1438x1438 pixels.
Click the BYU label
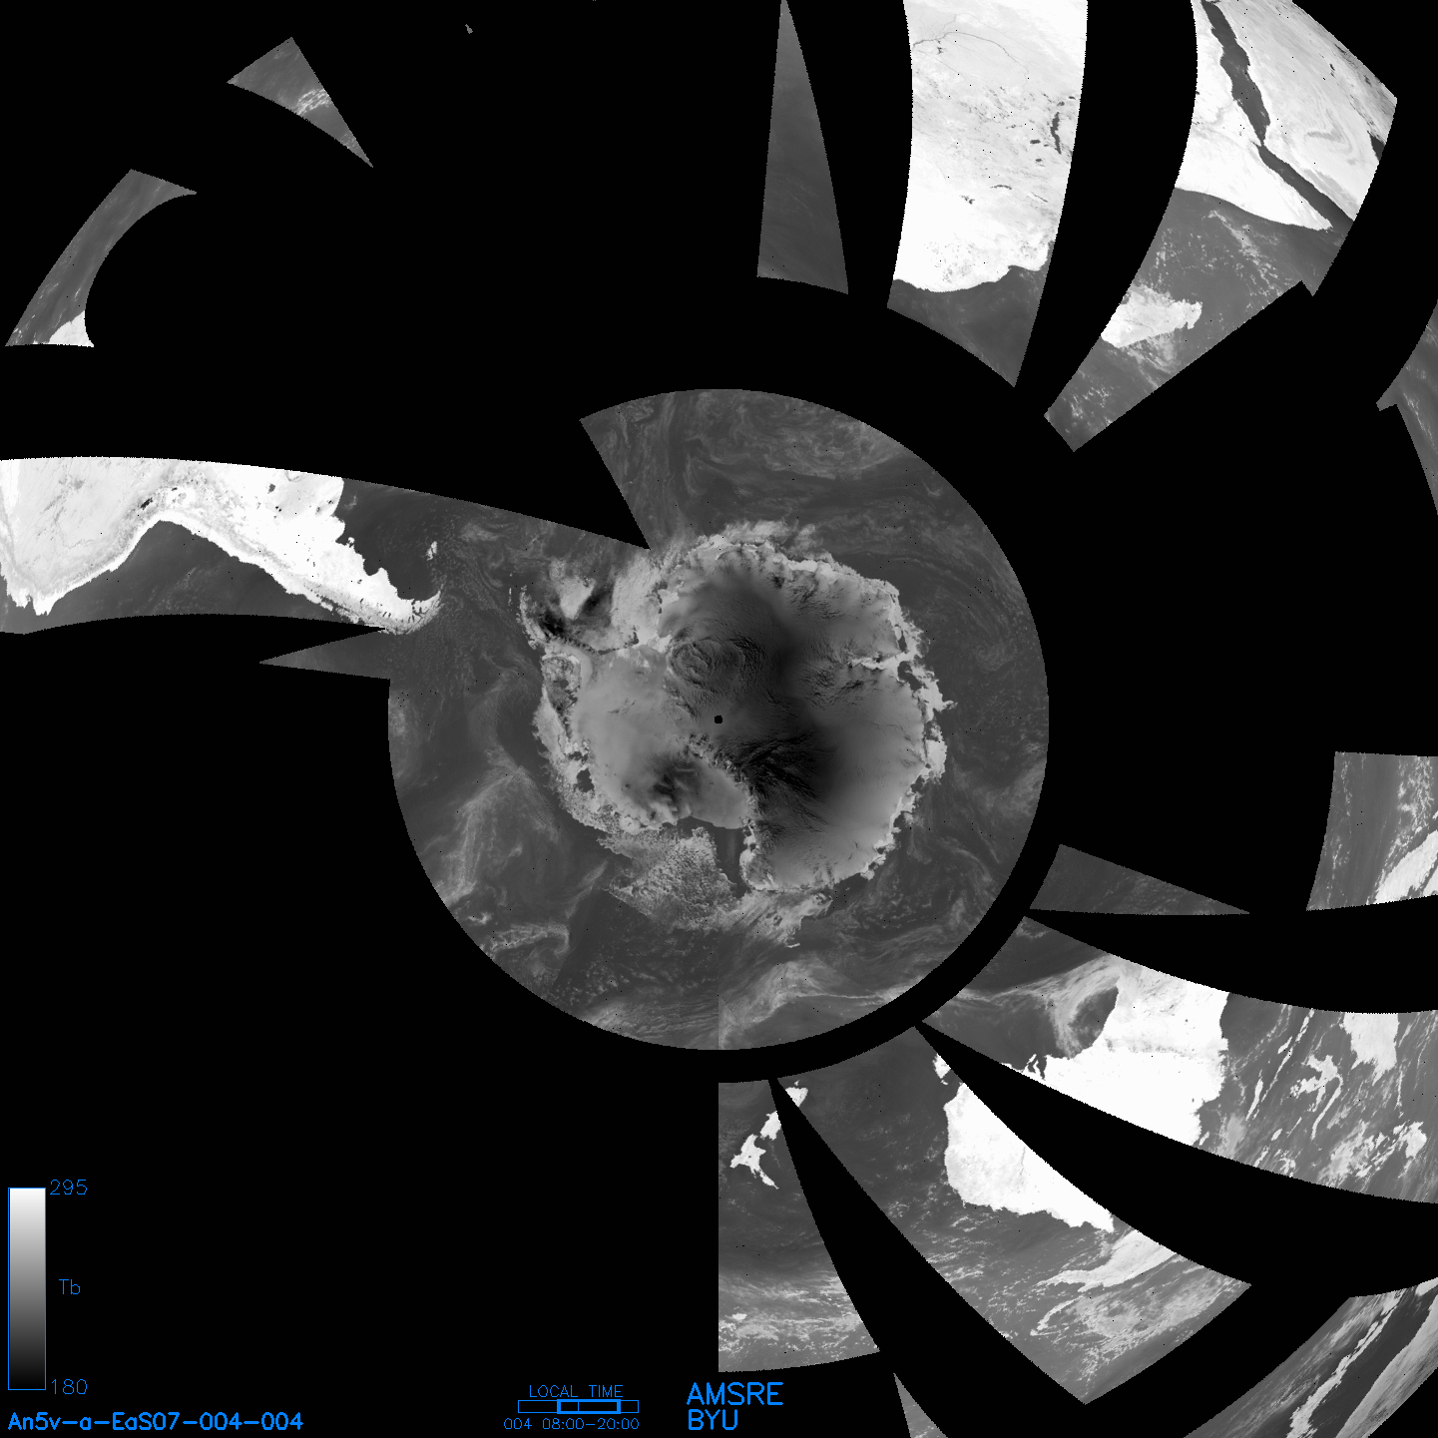pyautogui.click(x=713, y=1420)
